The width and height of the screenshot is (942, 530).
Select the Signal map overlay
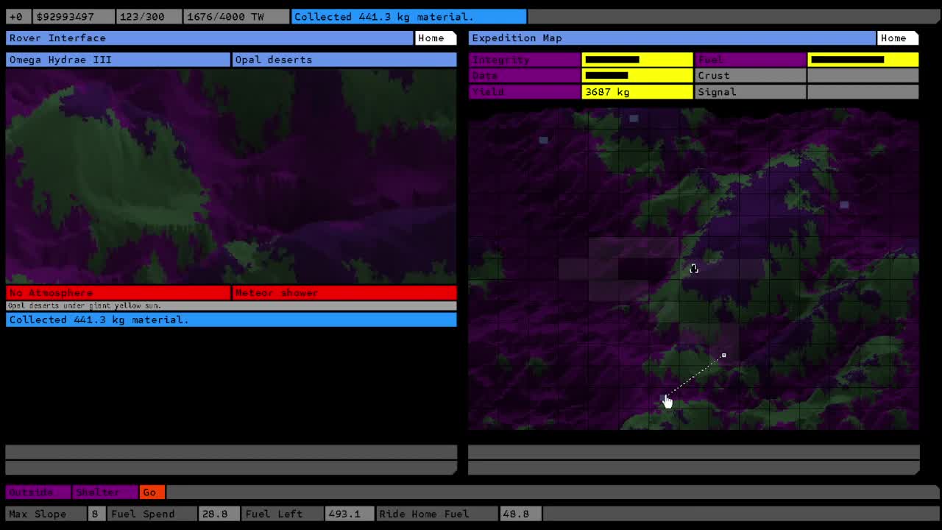click(749, 92)
